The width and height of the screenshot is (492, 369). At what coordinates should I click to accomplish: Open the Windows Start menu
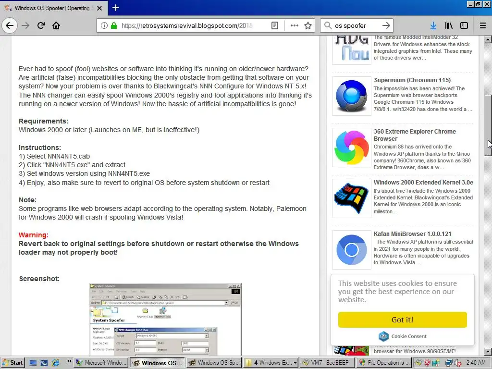[12, 363]
